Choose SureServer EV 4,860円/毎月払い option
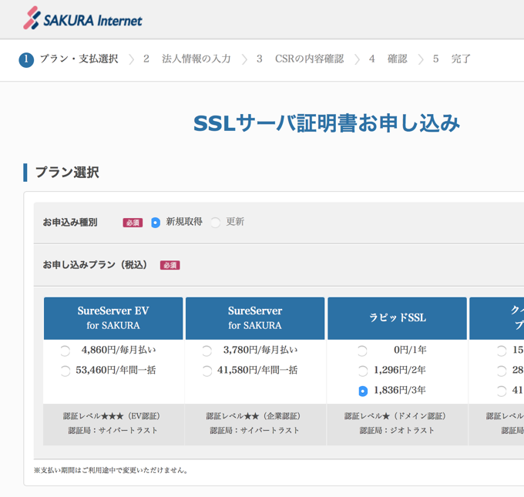The width and height of the screenshot is (524, 497). (x=65, y=351)
